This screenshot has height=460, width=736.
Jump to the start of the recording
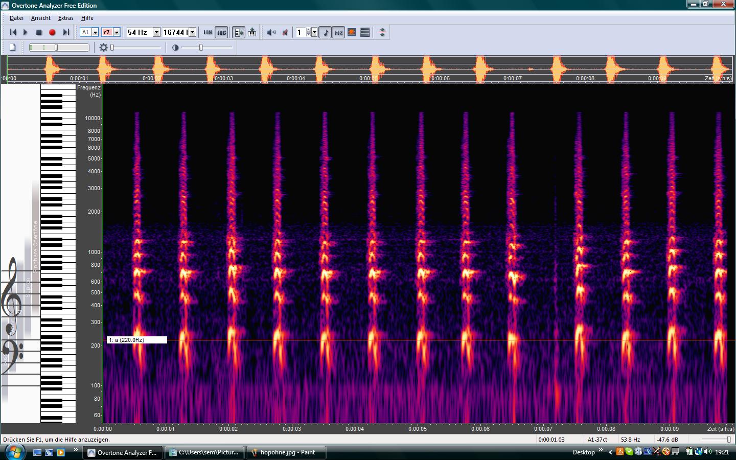tap(13, 32)
